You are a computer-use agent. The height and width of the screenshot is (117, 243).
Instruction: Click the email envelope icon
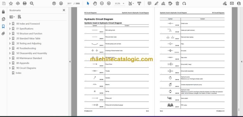[232, 3]
